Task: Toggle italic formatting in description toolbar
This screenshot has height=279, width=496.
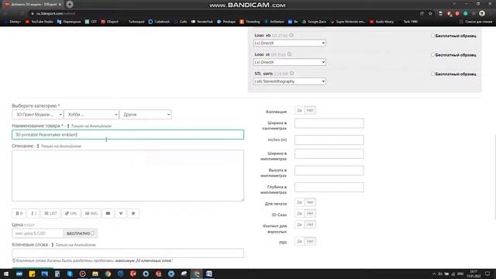Action: [x=33, y=214]
